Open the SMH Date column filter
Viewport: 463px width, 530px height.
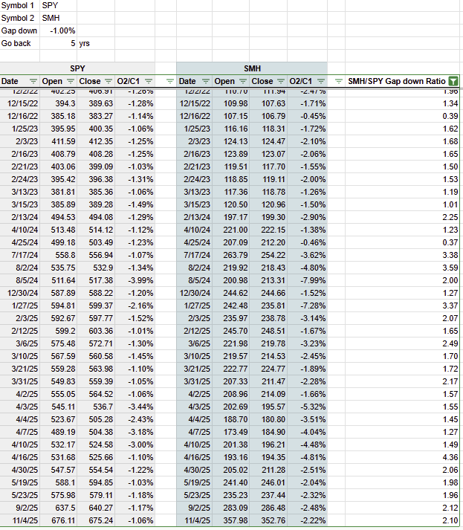tap(205, 81)
